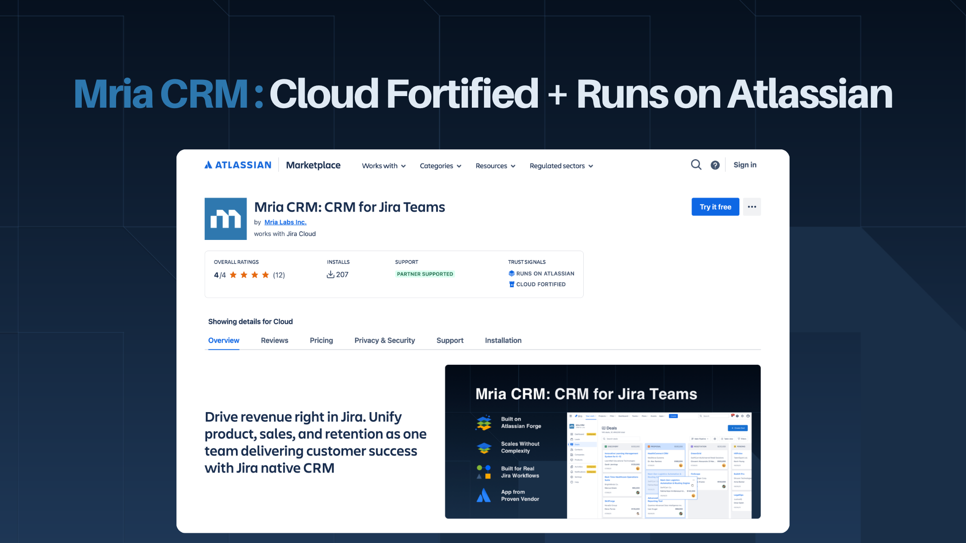Switch to the Overview tab
966x543 pixels.
[223, 341]
